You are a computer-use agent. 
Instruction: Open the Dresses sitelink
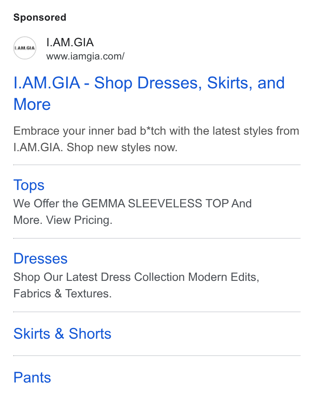40,259
